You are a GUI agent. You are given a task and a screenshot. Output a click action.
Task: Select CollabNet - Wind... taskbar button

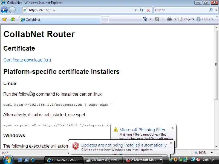pyautogui.click(x=64, y=160)
